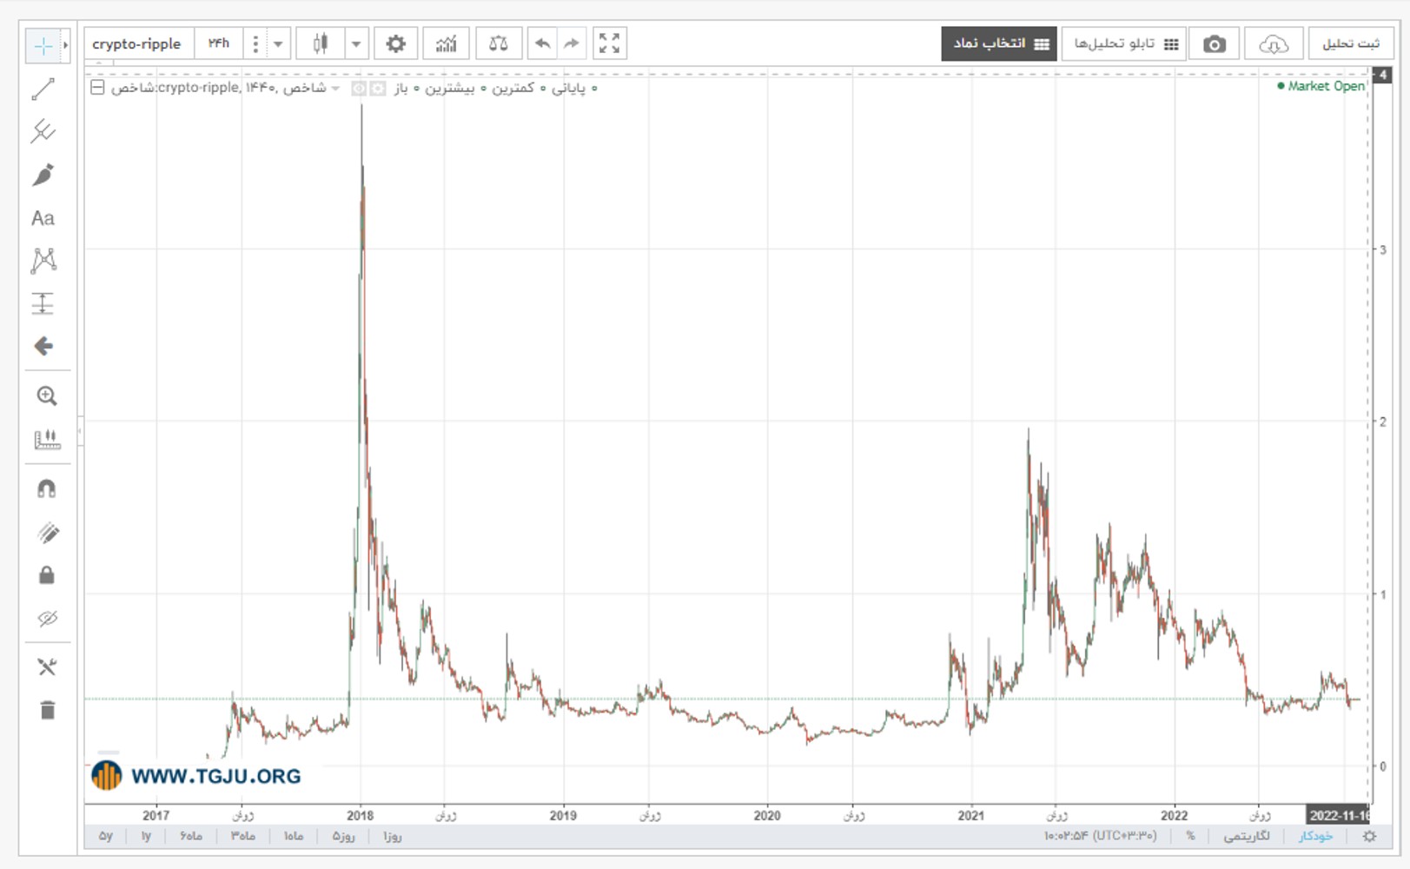Select the ruler measure tool
This screenshot has height=869, width=1410.
(x=47, y=440)
